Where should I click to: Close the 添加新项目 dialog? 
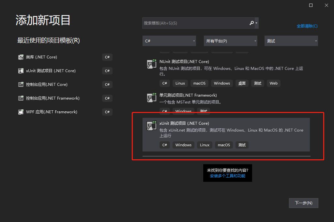click(x=326, y=5)
